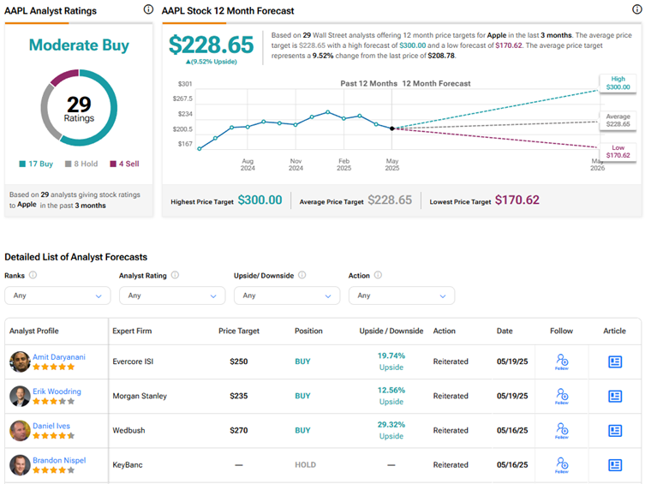Viewport: 645px width, 484px height.
Task: Open article for Morgan Stanley rating
Action: [615, 397]
